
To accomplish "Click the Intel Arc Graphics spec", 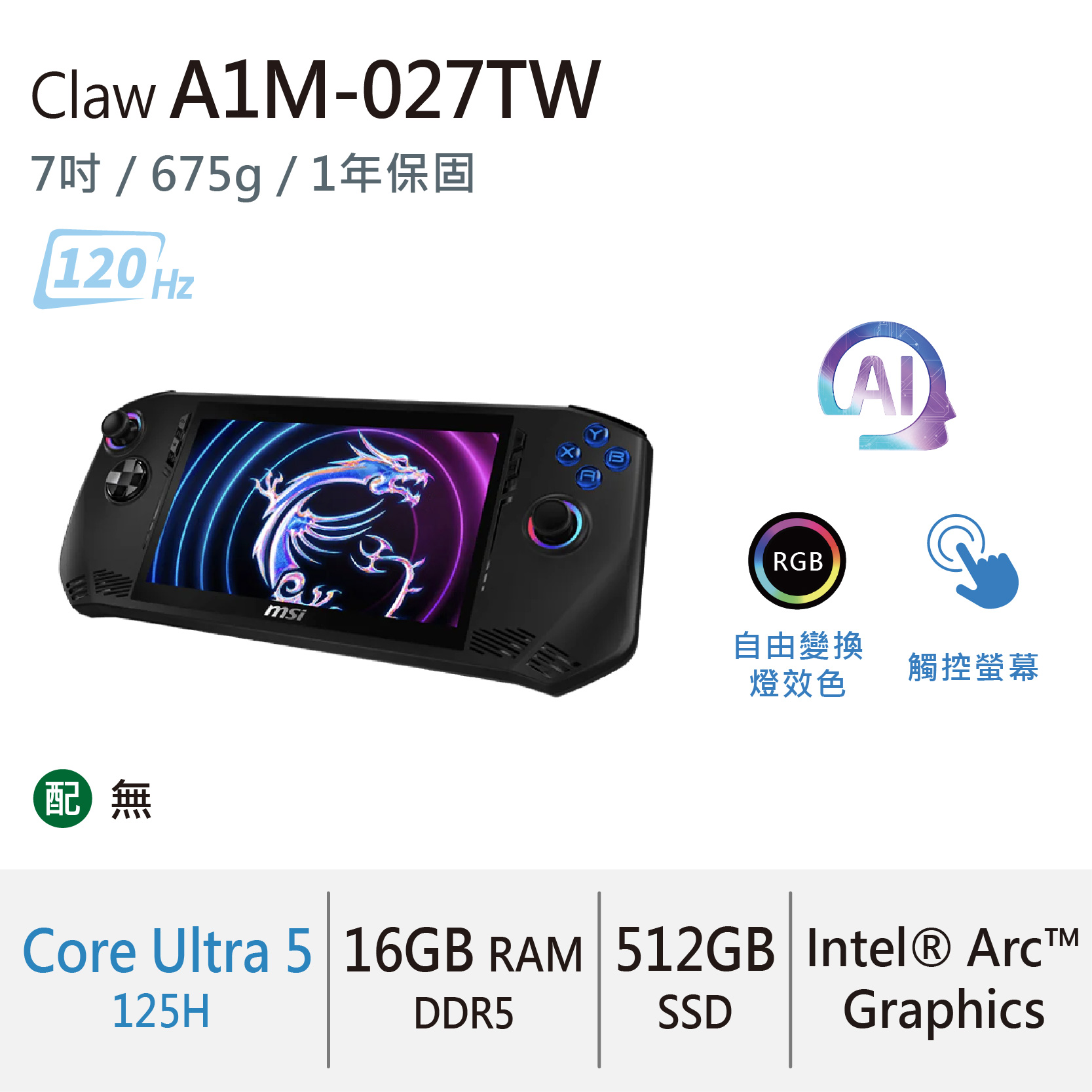I will [x=943, y=977].
